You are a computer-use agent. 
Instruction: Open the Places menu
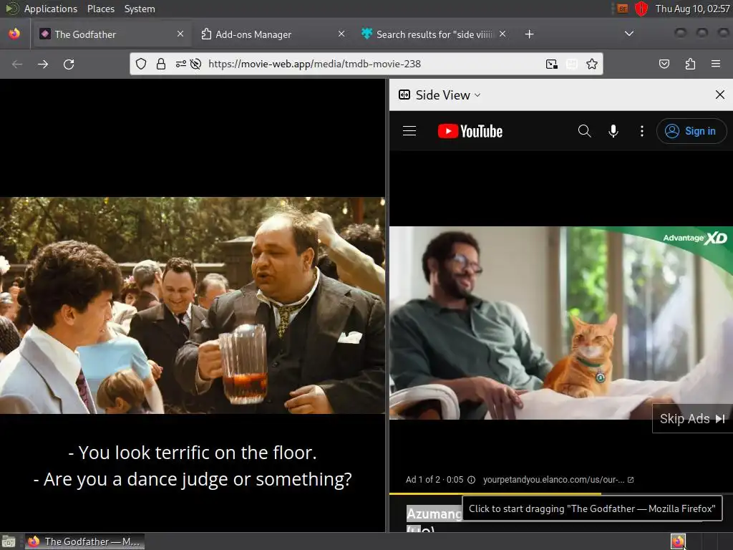point(100,9)
